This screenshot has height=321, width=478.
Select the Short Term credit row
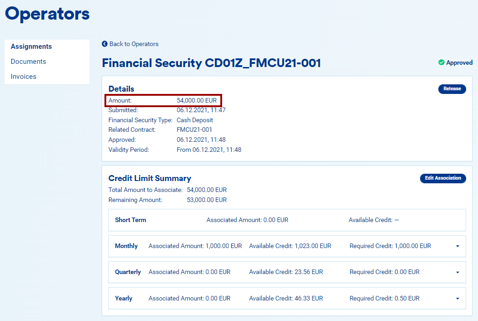(x=130, y=220)
